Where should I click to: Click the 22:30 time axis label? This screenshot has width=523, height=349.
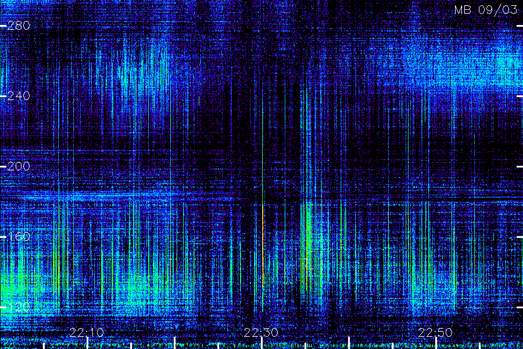click(261, 332)
